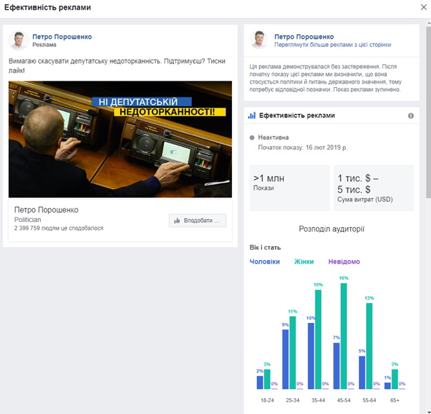Click the 16% women bar for 45-54
Image resolution: width=431 pixels, height=414 pixels.
[343, 336]
